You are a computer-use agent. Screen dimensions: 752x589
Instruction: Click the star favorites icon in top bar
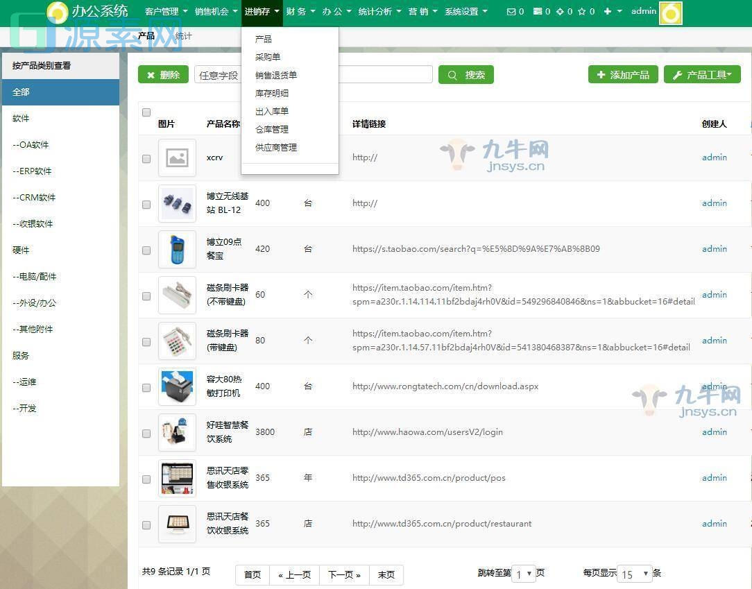(x=581, y=11)
